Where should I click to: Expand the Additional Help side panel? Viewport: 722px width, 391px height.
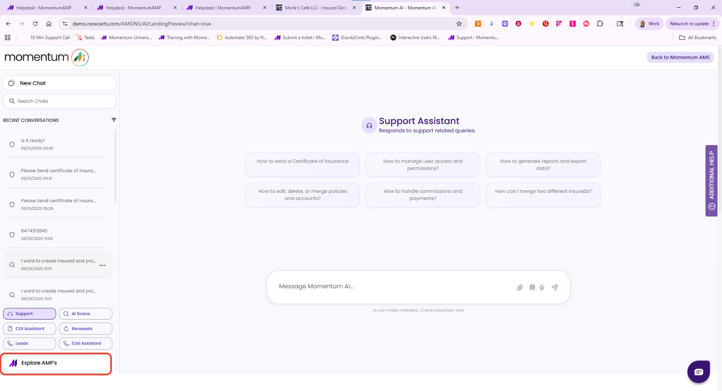pyautogui.click(x=711, y=181)
